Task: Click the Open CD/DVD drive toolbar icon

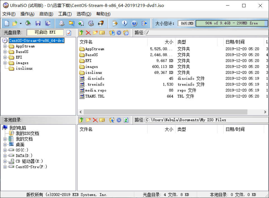Action: [28, 23]
